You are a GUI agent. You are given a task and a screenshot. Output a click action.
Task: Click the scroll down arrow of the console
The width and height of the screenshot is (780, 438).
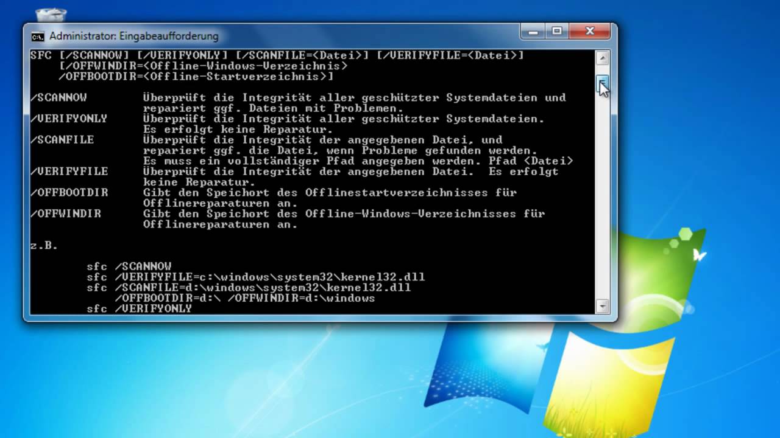(602, 305)
